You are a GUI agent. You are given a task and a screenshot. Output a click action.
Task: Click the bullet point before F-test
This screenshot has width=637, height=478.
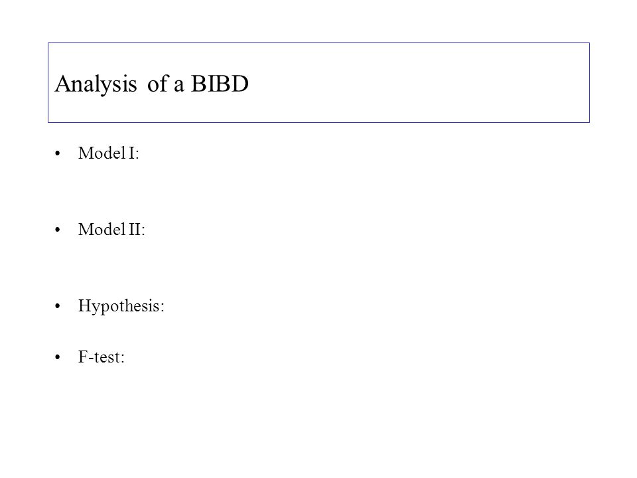pos(57,357)
